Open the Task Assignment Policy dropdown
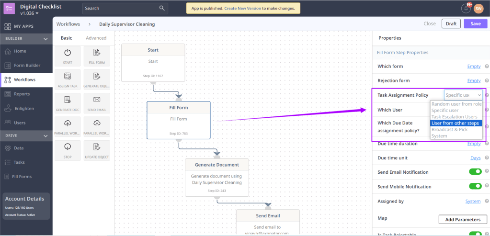The image size is (490, 236). [x=463, y=95]
